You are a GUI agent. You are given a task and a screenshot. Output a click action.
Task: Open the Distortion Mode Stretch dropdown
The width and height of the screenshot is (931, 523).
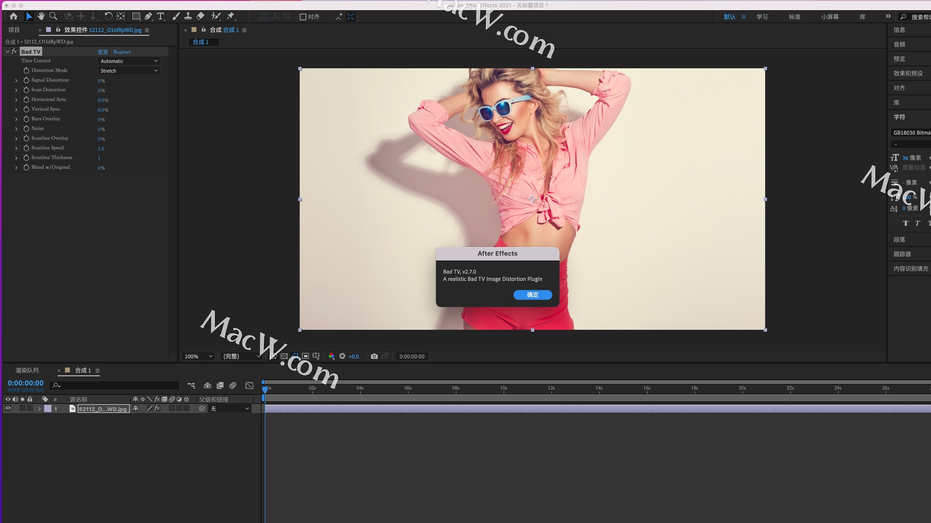(129, 71)
